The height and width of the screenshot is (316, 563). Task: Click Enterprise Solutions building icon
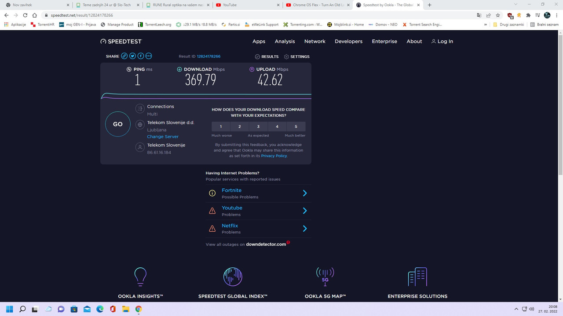pyautogui.click(x=417, y=277)
